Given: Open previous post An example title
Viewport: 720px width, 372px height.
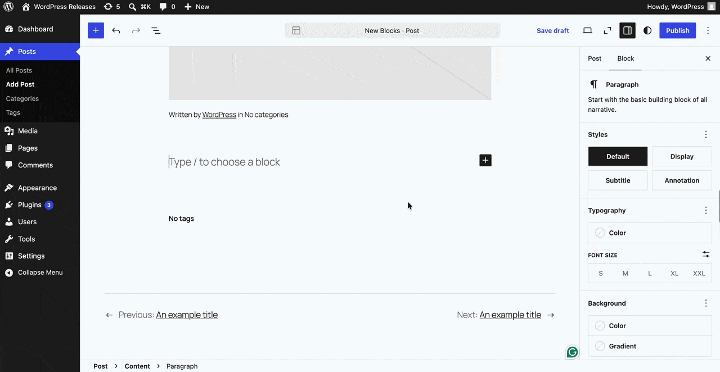Looking at the screenshot, I should tap(187, 315).
